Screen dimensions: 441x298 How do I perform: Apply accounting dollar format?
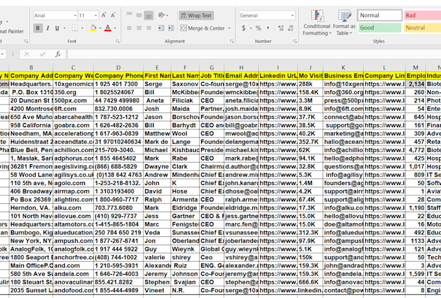[244, 28]
